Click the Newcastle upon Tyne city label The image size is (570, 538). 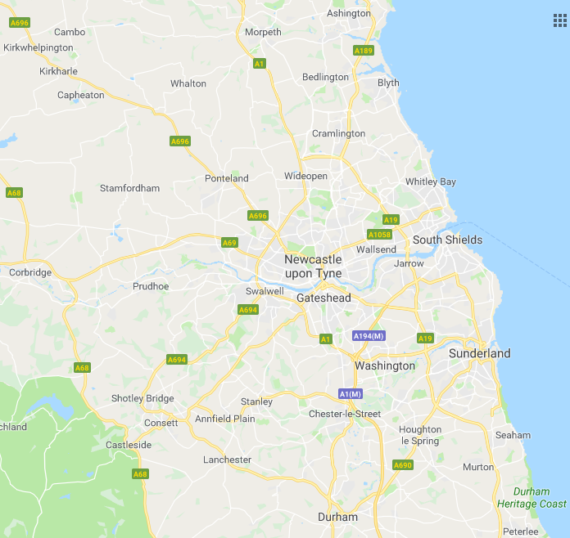click(x=313, y=267)
